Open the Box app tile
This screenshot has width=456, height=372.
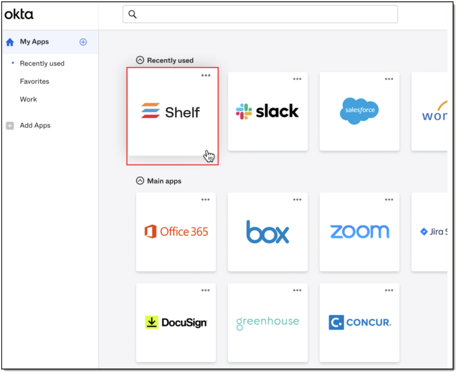(268, 232)
